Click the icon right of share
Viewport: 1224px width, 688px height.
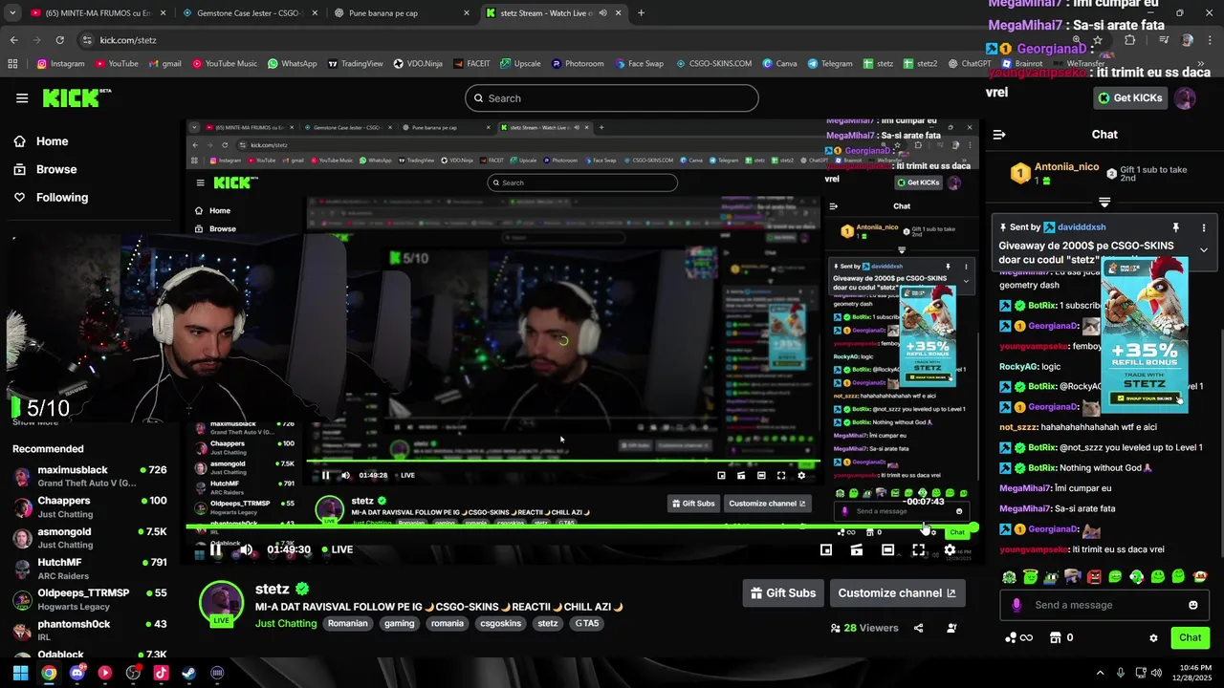[951, 628]
